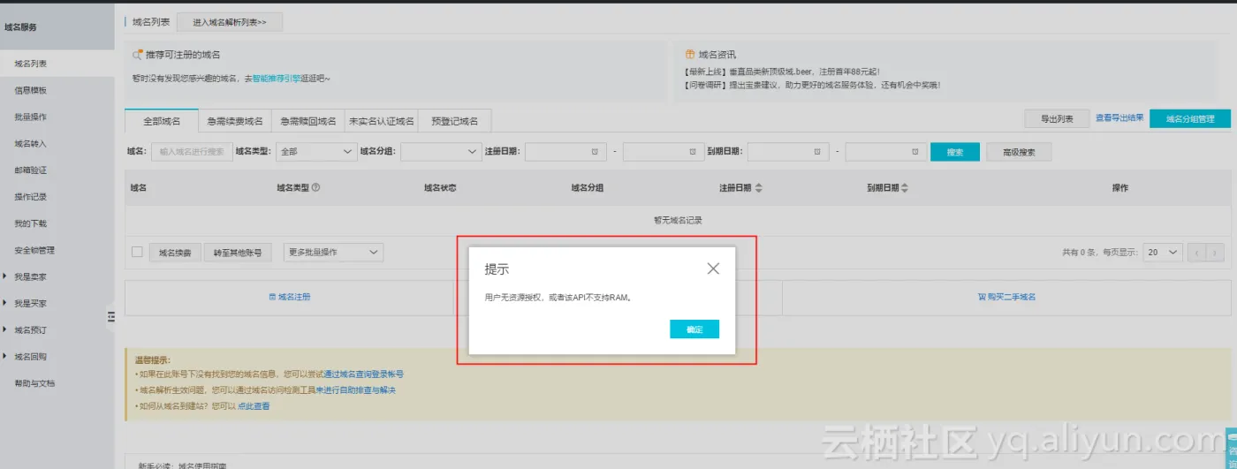The image size is (1237, 469).
Task: Click the 智能推荐引擎 link
Action: 276,79
